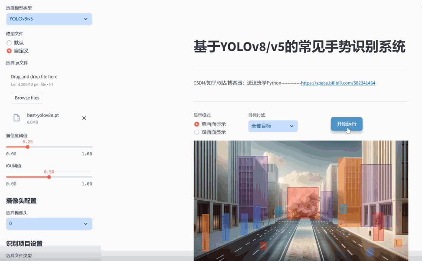Open the 目标过滤 全部目标 dropdown
Viewport: 422px width, 261px height.
(x=272, y=126)
